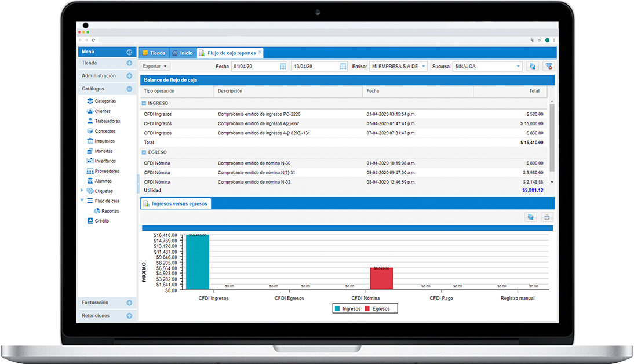Click the Exportar button
The height and width of the screenshot is (364, 634).
point(155,67)
